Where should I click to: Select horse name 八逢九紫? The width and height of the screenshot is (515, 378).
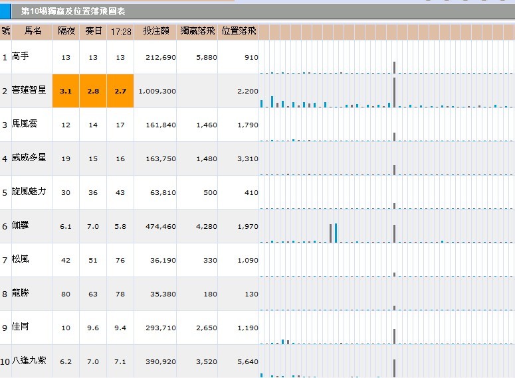[29, 360]
